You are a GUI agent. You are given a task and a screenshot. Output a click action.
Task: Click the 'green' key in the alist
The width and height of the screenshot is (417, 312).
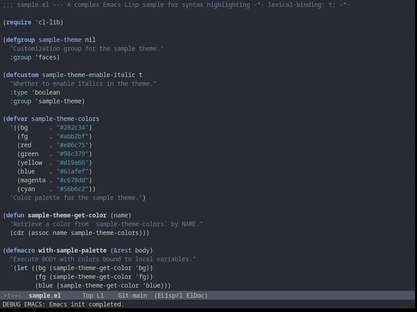[29, 154]
